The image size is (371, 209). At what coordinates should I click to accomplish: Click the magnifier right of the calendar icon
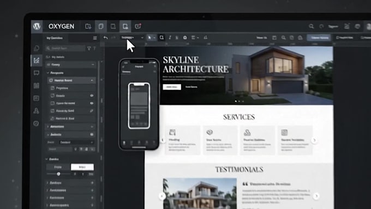(x=283, y=38)
